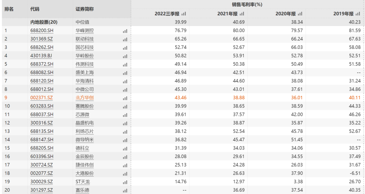Open security name link 捷佳伟创
The width and height of the screenshot is (365, 194).
85,165
